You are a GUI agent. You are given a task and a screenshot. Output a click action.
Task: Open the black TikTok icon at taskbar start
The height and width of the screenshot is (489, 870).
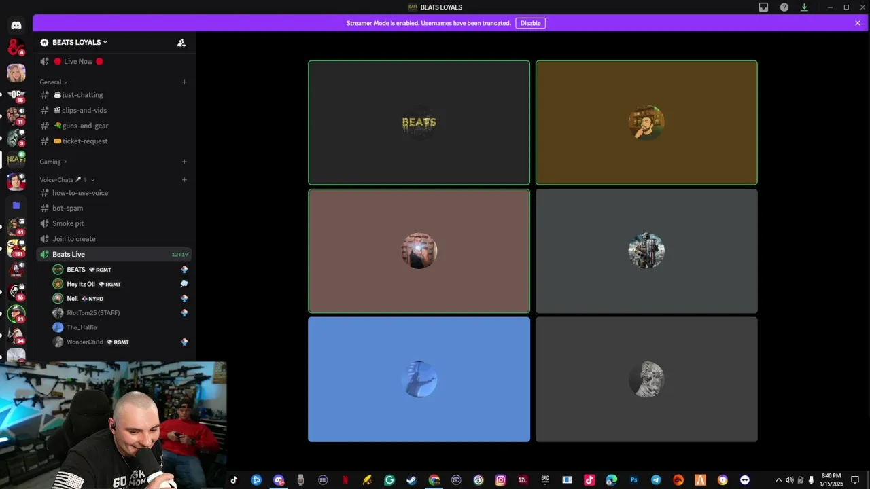click(x=234, y=480)
